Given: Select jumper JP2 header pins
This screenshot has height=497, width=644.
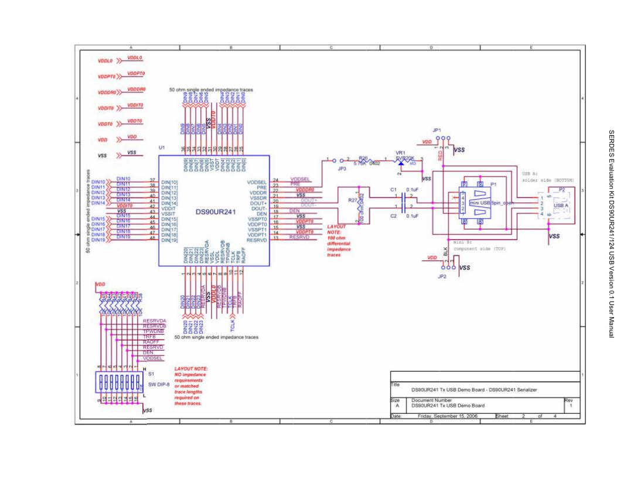Looking at the screenshot, I should pyautogui.click(x=449, y=267).
